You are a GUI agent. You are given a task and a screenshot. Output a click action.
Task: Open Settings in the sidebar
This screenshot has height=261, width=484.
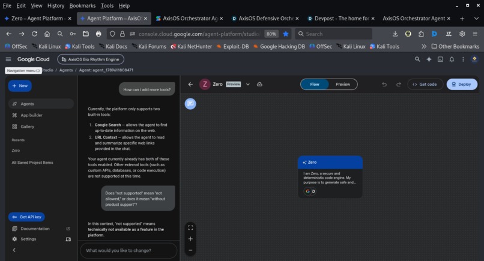point(28,239)
